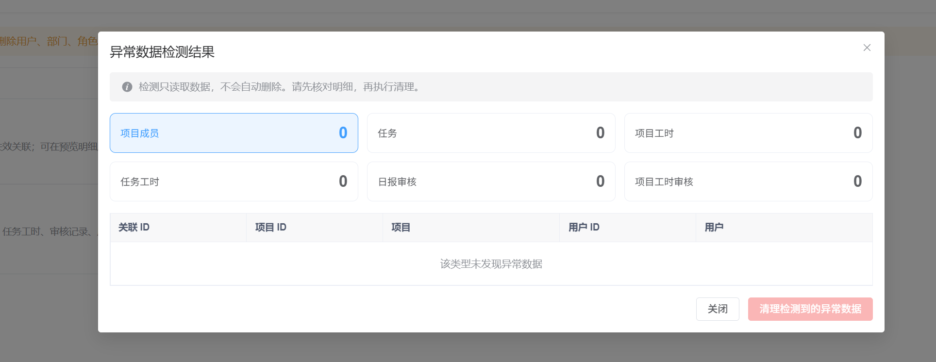Click the 项目 ID column header
Image resolution: width=936 pixels, height=362 pixels.
[315, 227]
